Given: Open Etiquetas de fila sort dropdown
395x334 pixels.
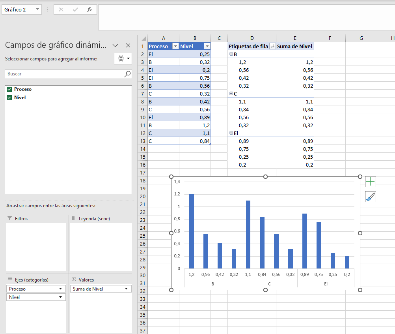Looking at the screenshot, I should 272,46.
